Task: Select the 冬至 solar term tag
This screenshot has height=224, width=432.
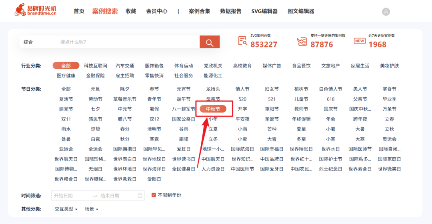Action: tap(301, 139)
